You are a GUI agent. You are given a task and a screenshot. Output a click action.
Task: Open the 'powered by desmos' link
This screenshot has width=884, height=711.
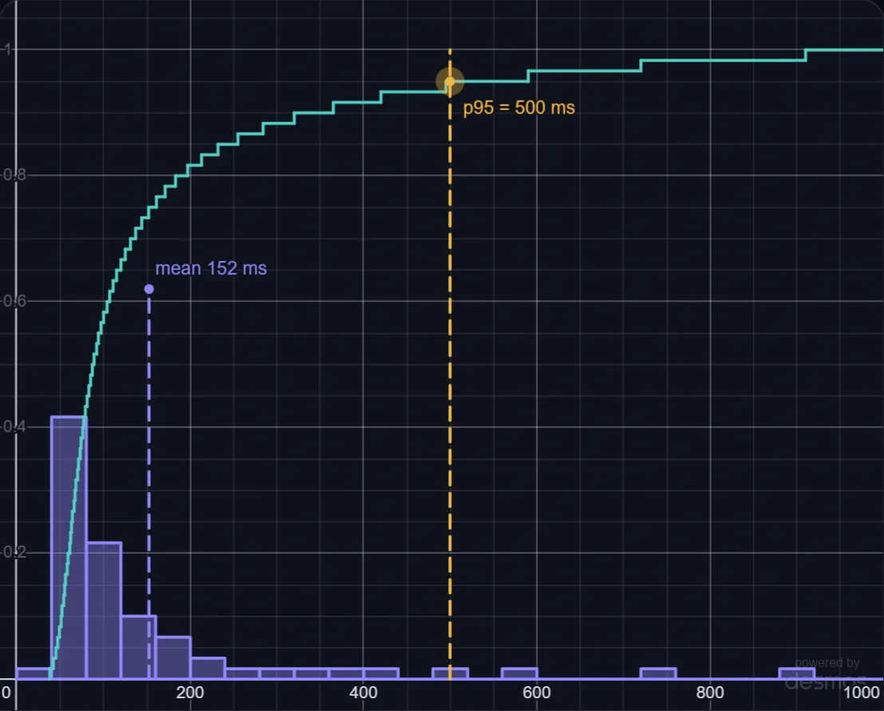coord(827,674)
